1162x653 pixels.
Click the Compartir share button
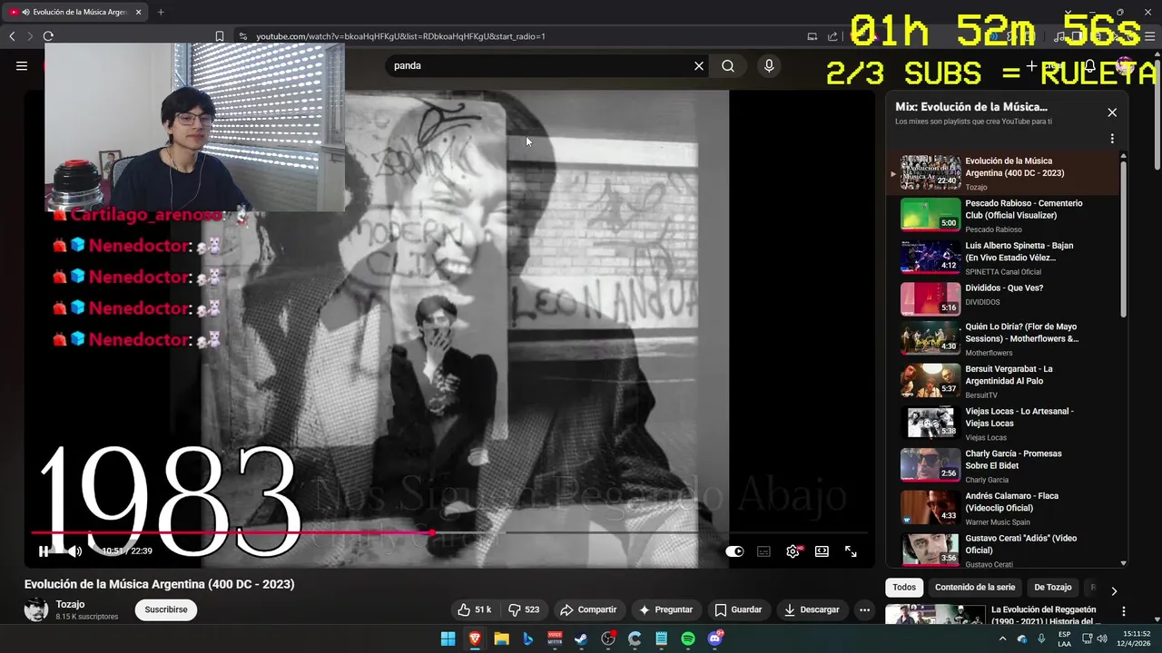tap(588, 609)
